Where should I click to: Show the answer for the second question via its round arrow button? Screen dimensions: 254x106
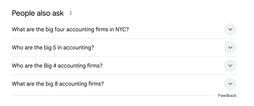(x=230, y=48)
